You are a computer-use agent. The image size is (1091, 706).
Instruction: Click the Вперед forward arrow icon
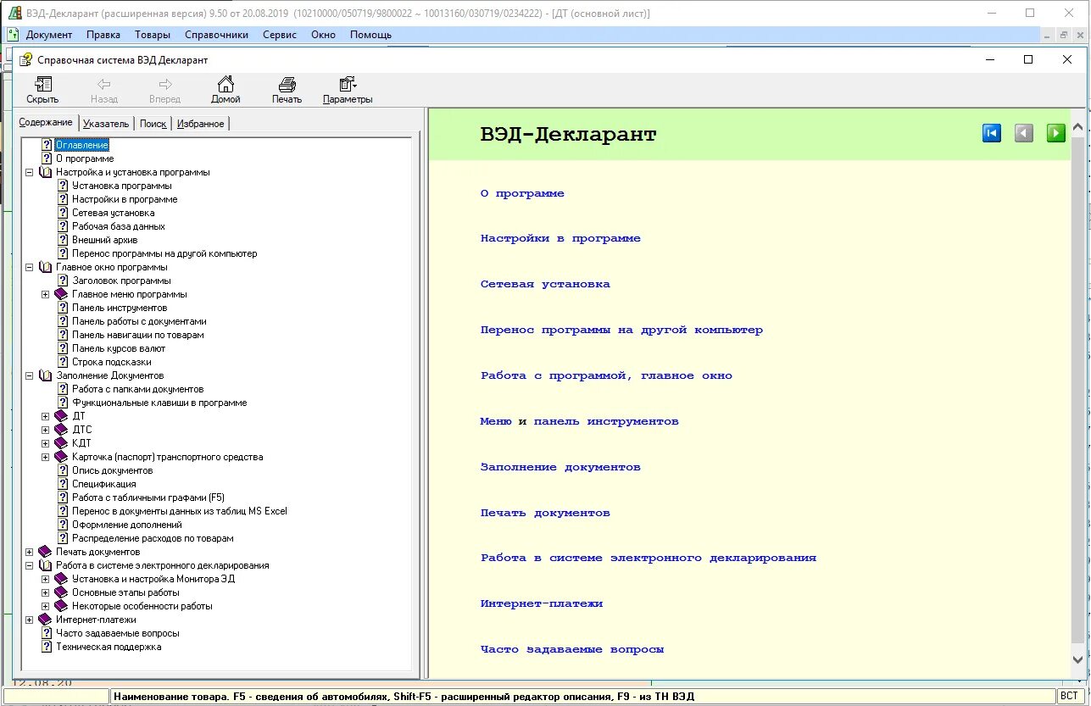point(165,84)
